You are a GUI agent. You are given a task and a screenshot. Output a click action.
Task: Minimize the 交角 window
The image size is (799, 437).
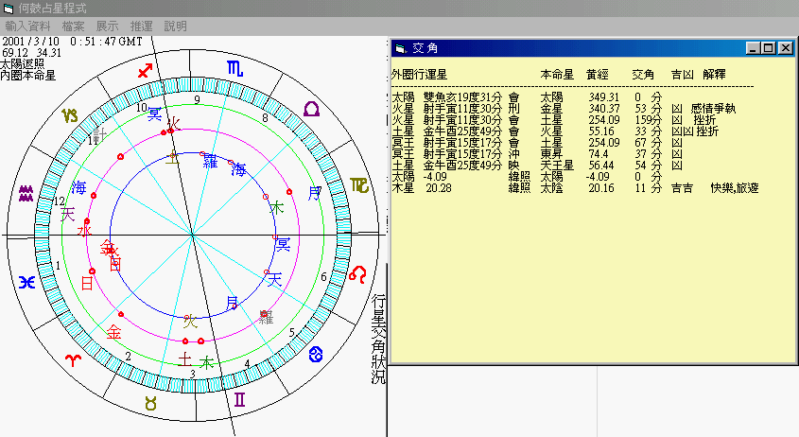click(x=753, y=48)
